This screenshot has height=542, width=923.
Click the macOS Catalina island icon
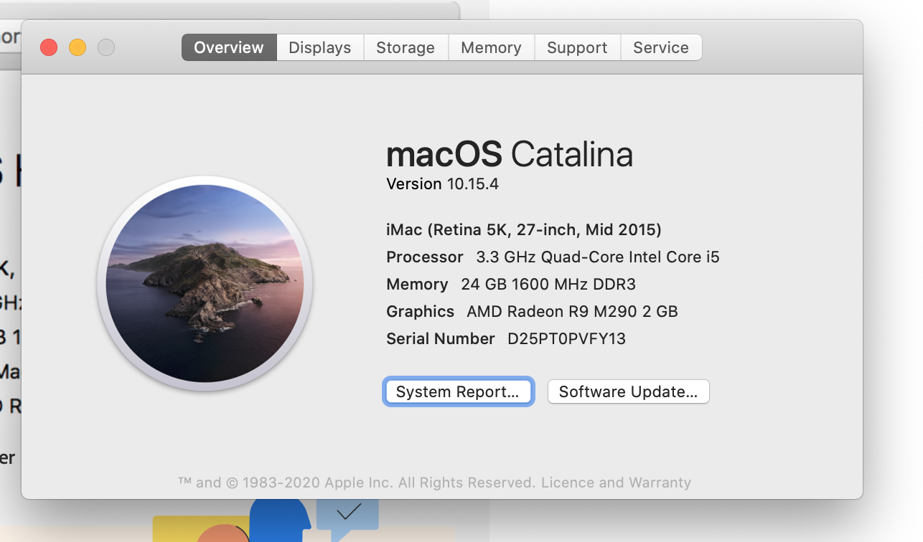tap(205, 283)
